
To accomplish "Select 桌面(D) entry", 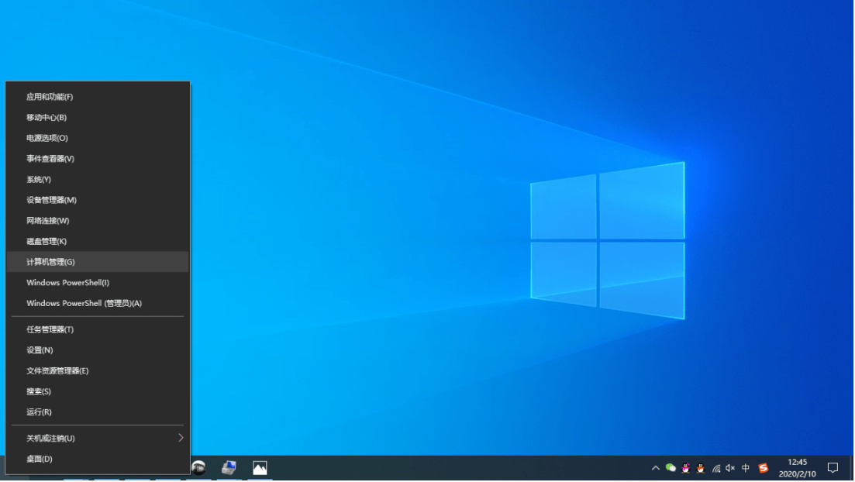I will [98, 460].
